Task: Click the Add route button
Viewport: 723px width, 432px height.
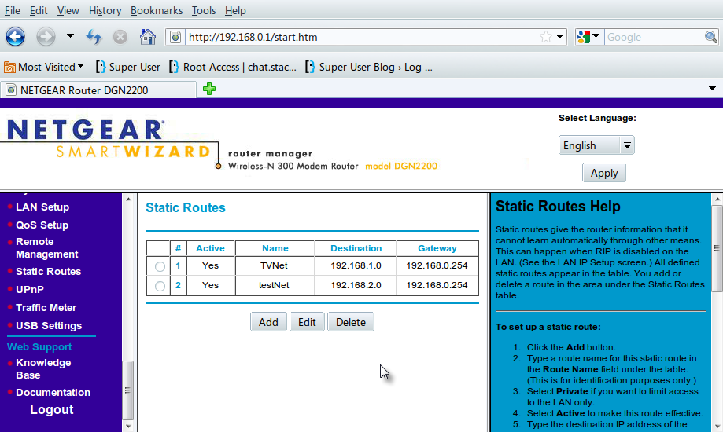Action: (268, 322)
